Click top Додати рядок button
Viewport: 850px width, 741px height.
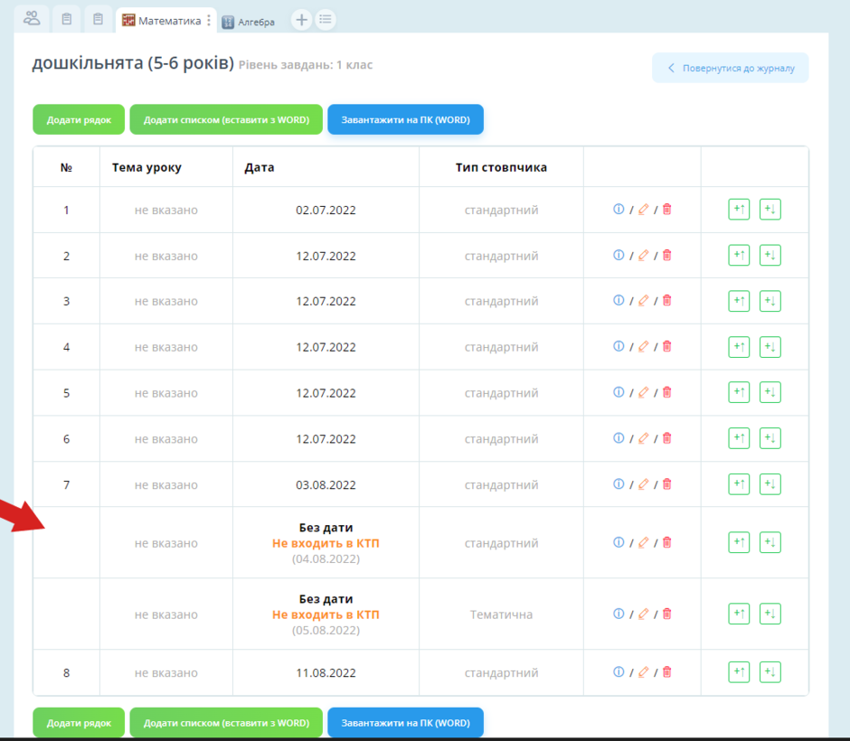79,119
